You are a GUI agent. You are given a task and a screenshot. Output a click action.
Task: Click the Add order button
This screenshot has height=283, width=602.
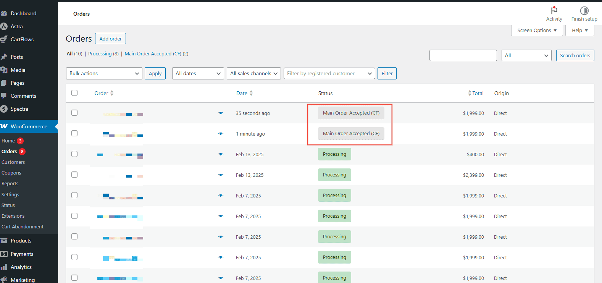(x=110, y=39)
